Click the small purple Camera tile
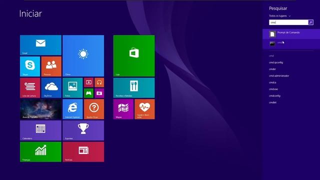This screenshot has width=320, height=180. click(99, 93)
